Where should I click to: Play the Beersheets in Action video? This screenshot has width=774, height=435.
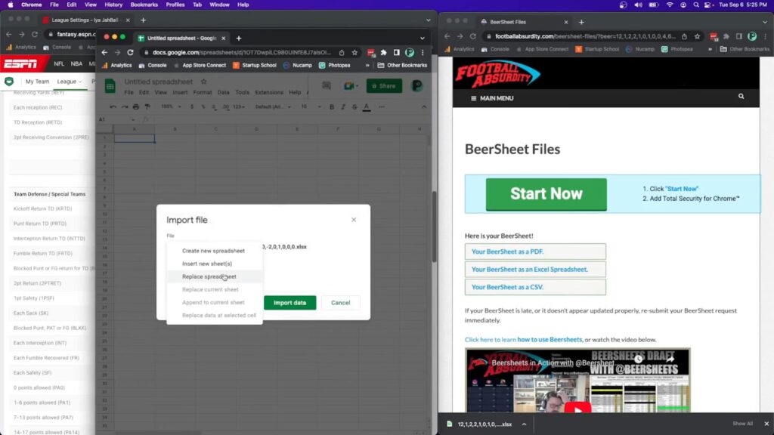pos(577,408)
